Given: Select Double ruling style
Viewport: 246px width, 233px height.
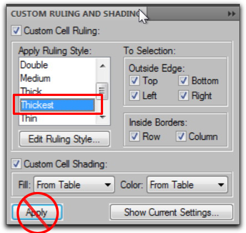Looking at the screenshot, I should point(34,65).
